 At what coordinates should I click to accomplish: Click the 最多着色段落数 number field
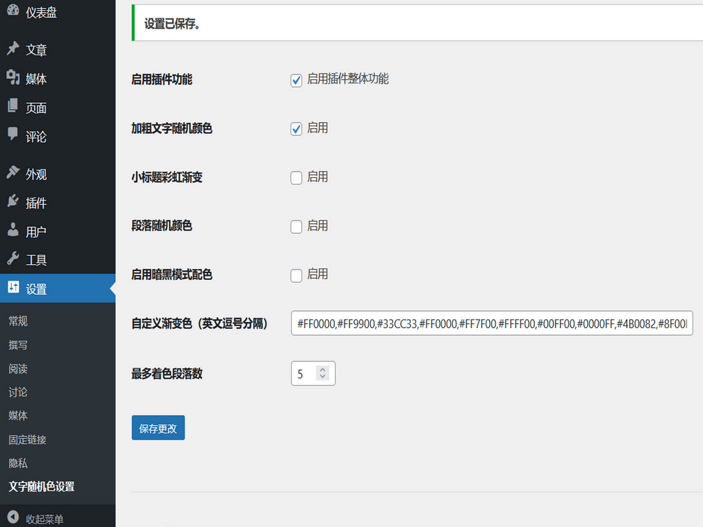click(313, 373)
